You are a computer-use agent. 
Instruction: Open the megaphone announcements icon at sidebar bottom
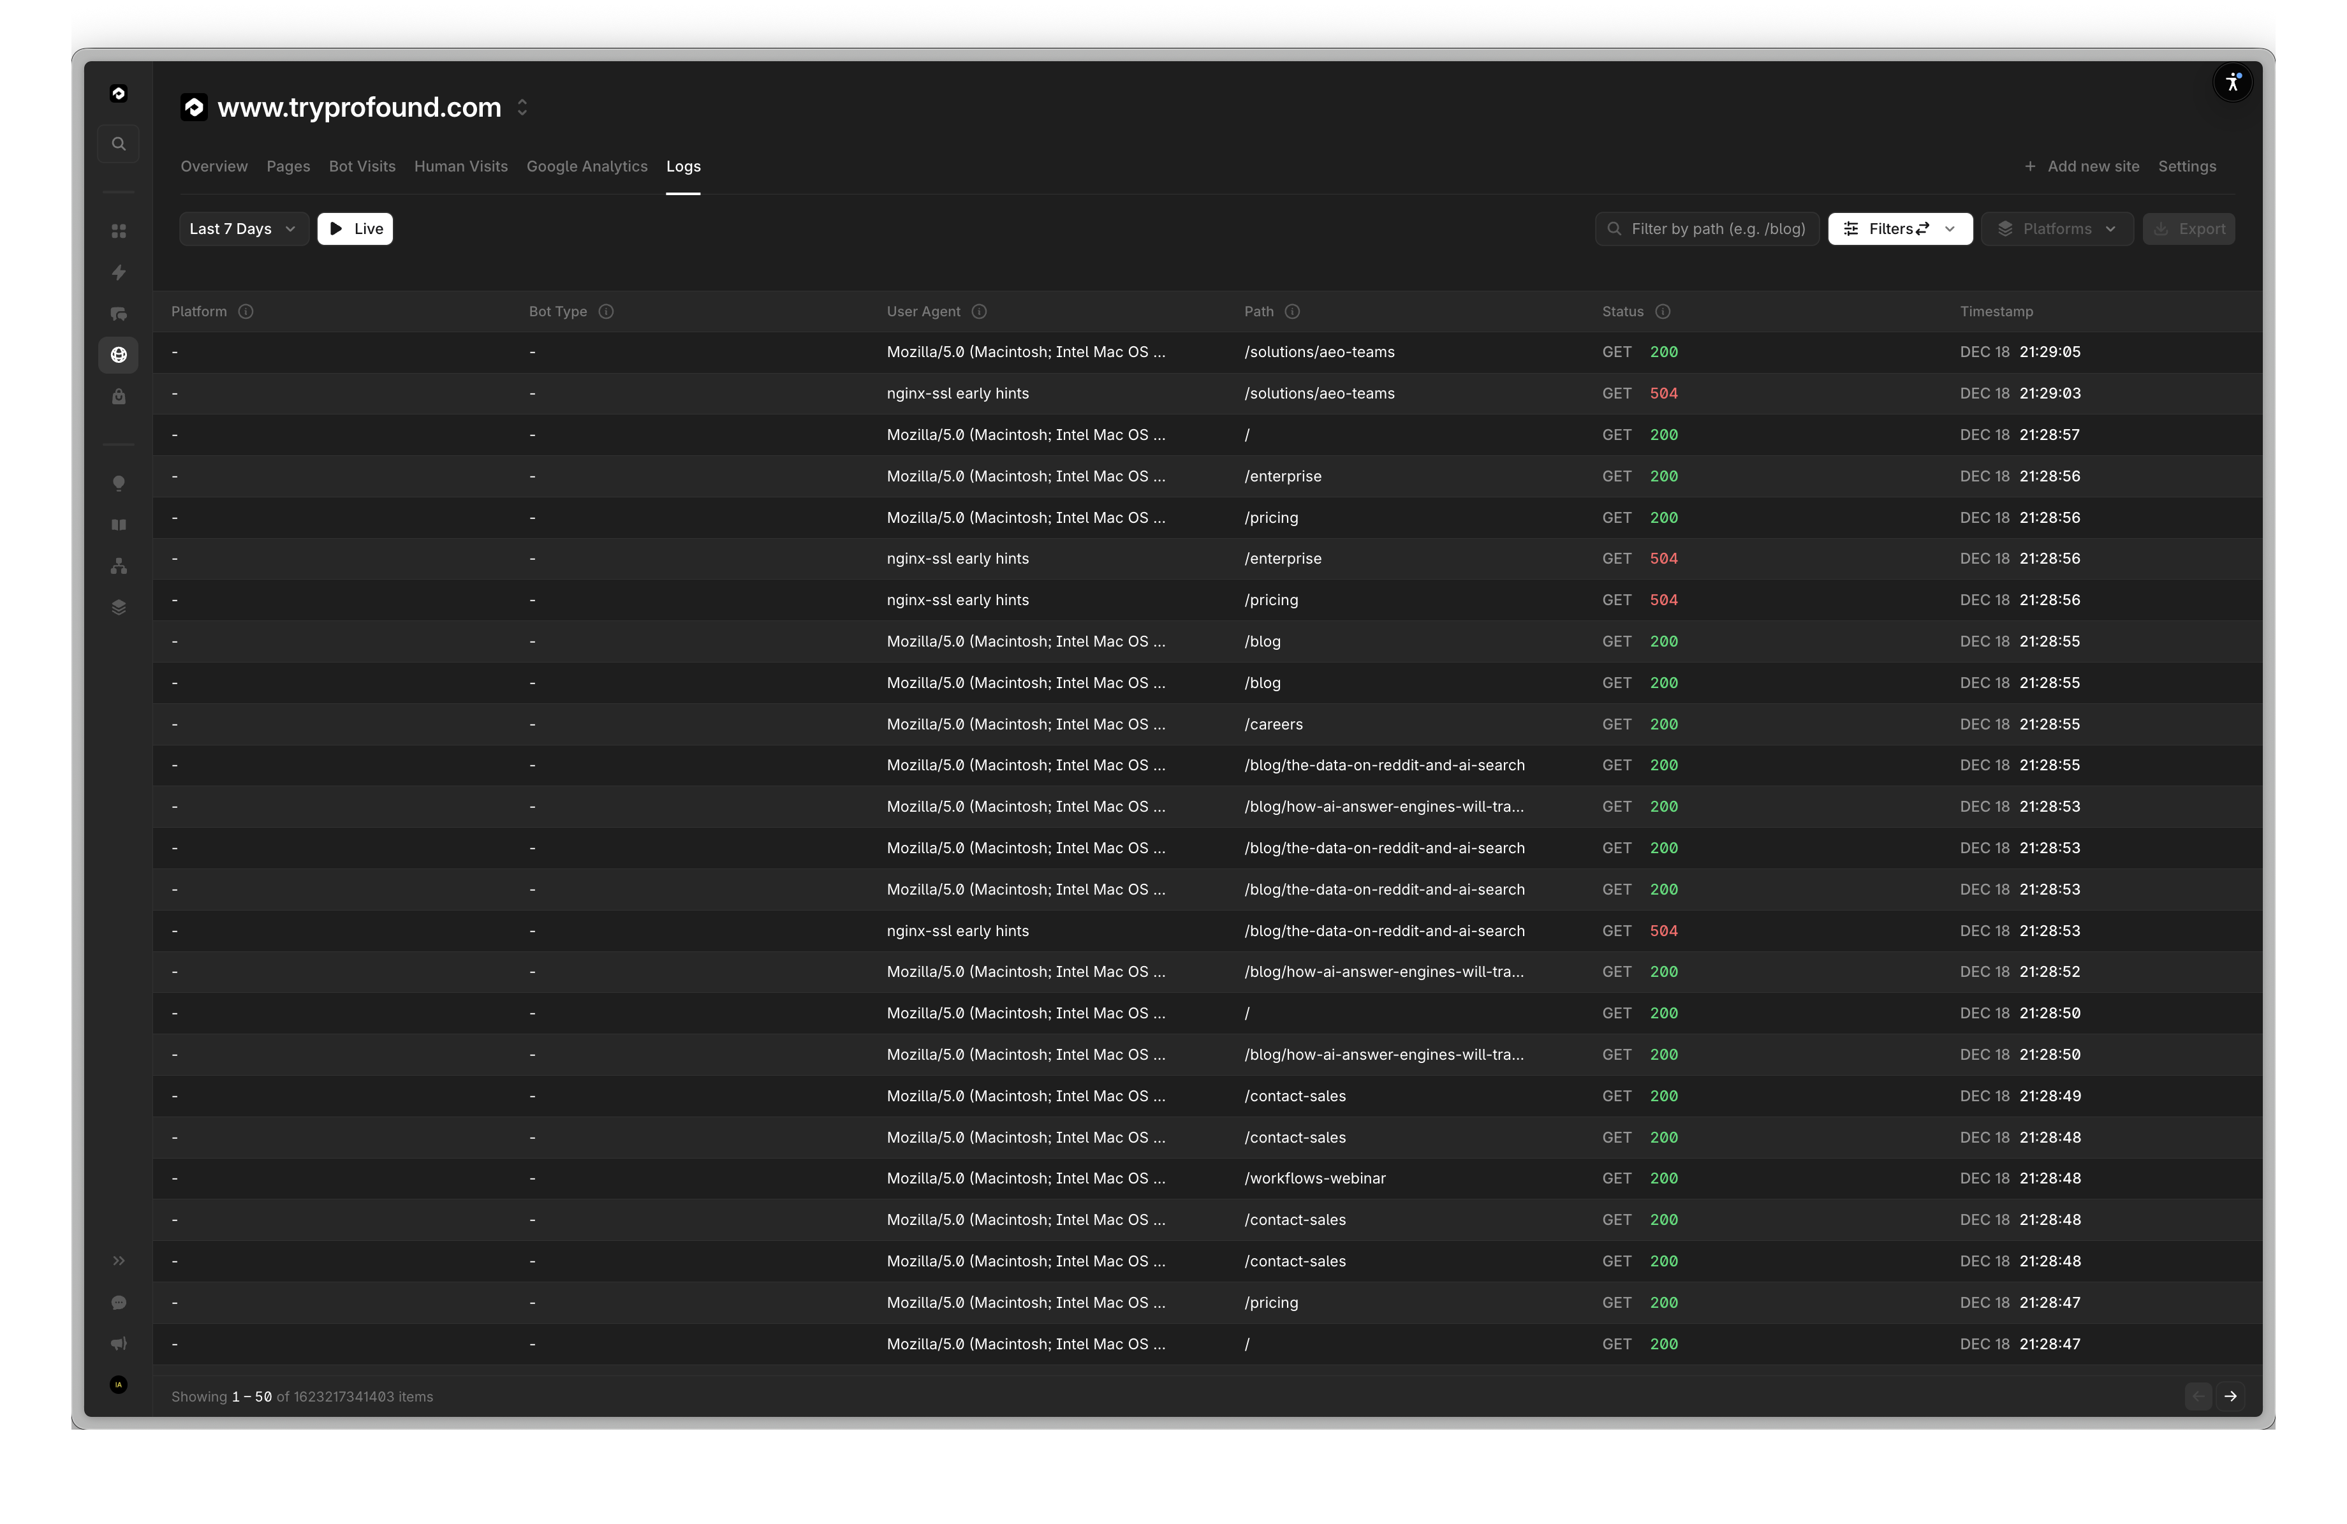119,1343
